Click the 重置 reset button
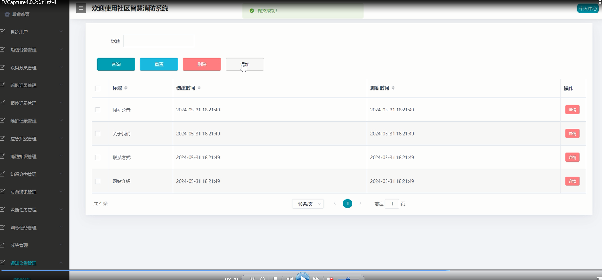Image resolution: width=602 pixels, height=280 pixels. point(159,64)
